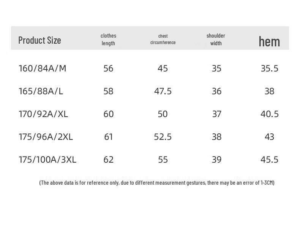The image size is (300, 228).
Task: Select the 170/92A/XL size row label
Action: [x=43, y=114]
